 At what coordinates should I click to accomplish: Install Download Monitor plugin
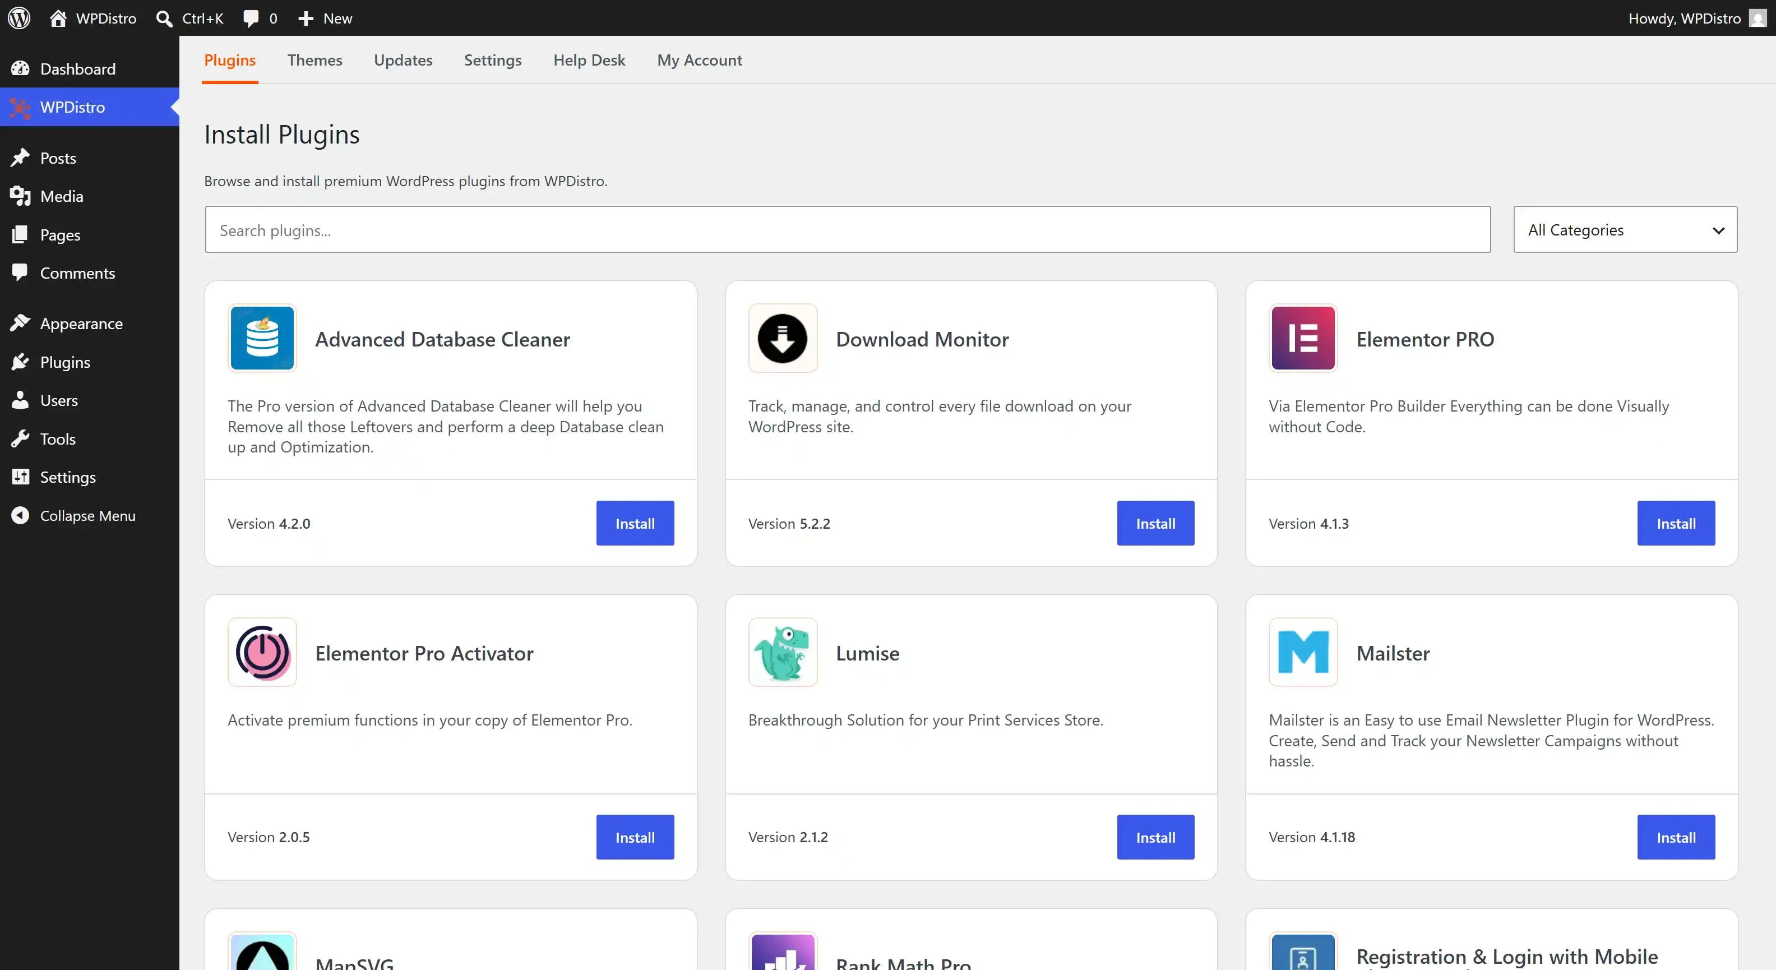pos(1155,523)
